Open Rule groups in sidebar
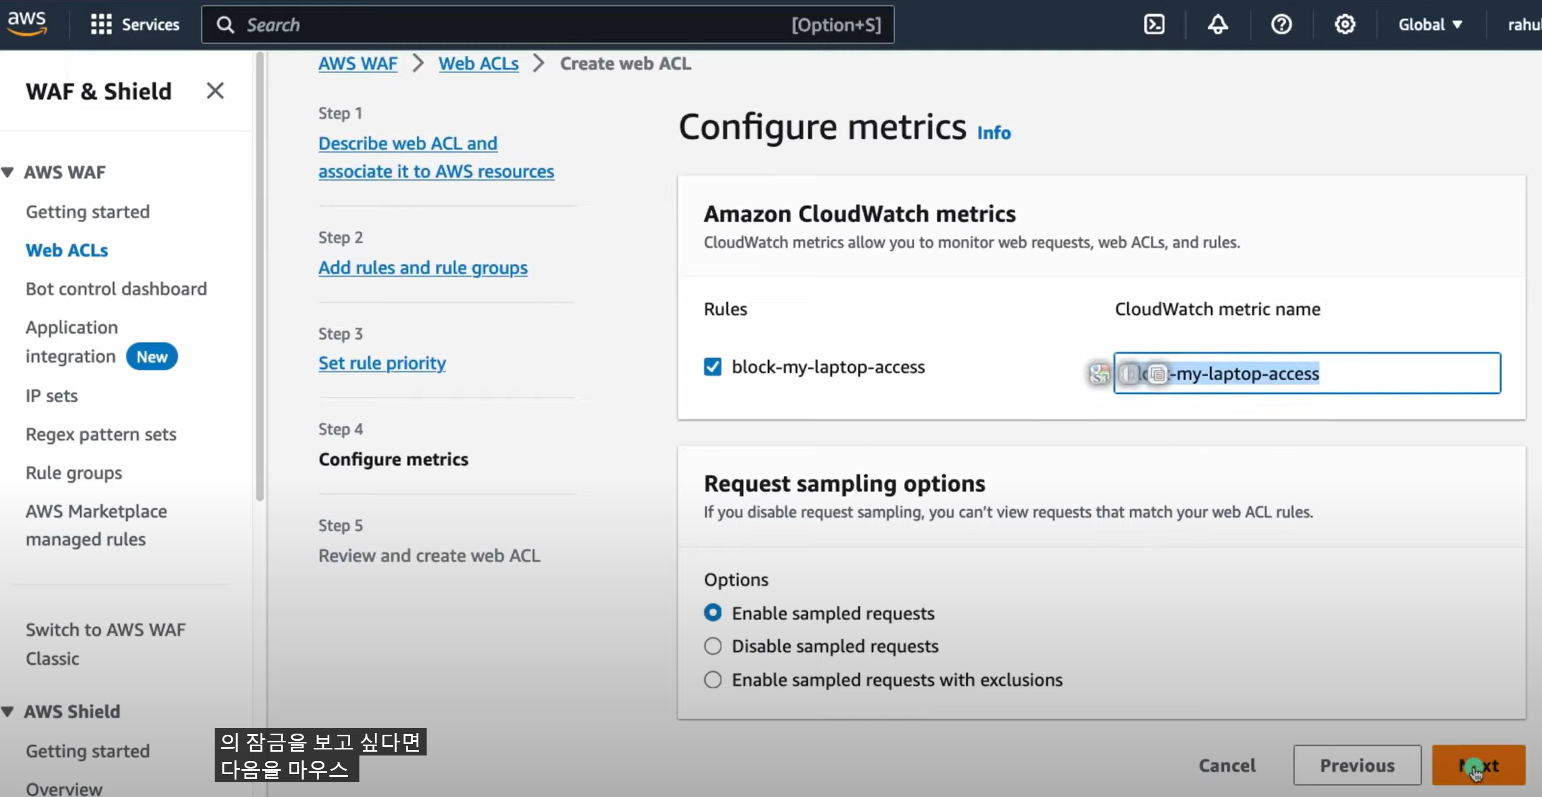The width and height of the screenshot is (1542, 797). pyautogui.click(x=74, y=473)
